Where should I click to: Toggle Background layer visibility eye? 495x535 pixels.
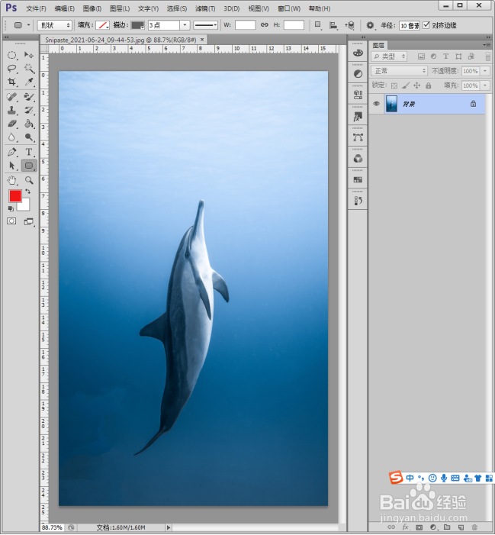pos(376,104)
